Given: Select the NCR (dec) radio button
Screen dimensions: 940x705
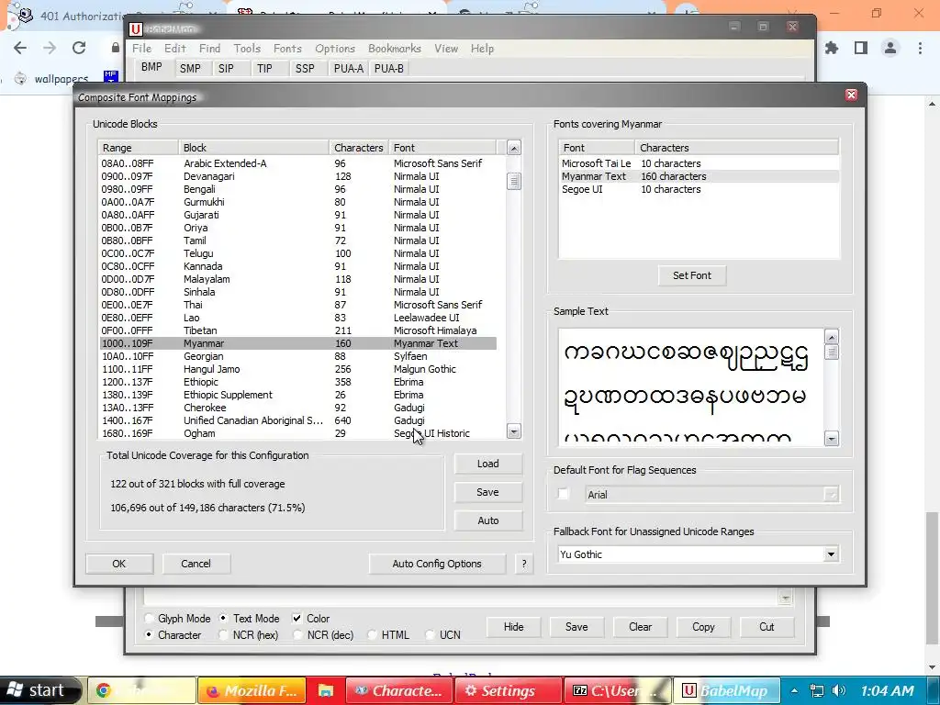Looking at the screenshot, I should coord(297,635).
